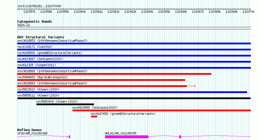259x140 pixels.
Task: Click the 132060k ruler position
Action: pos(80,12)
